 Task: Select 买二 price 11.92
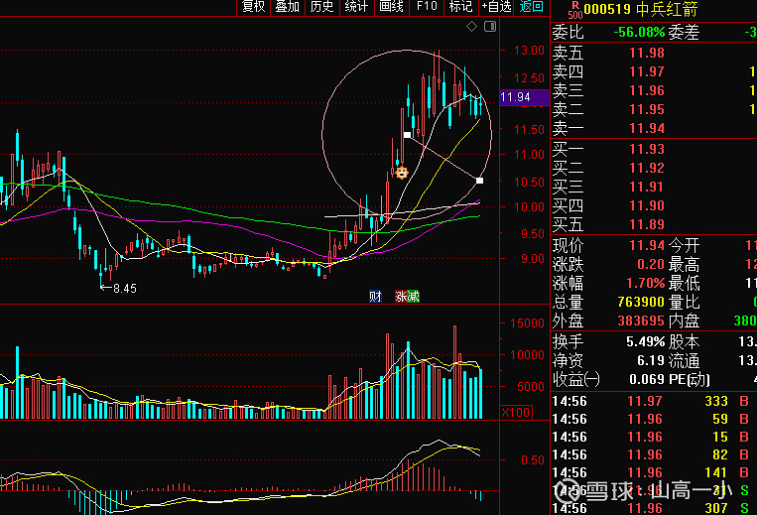647,168
